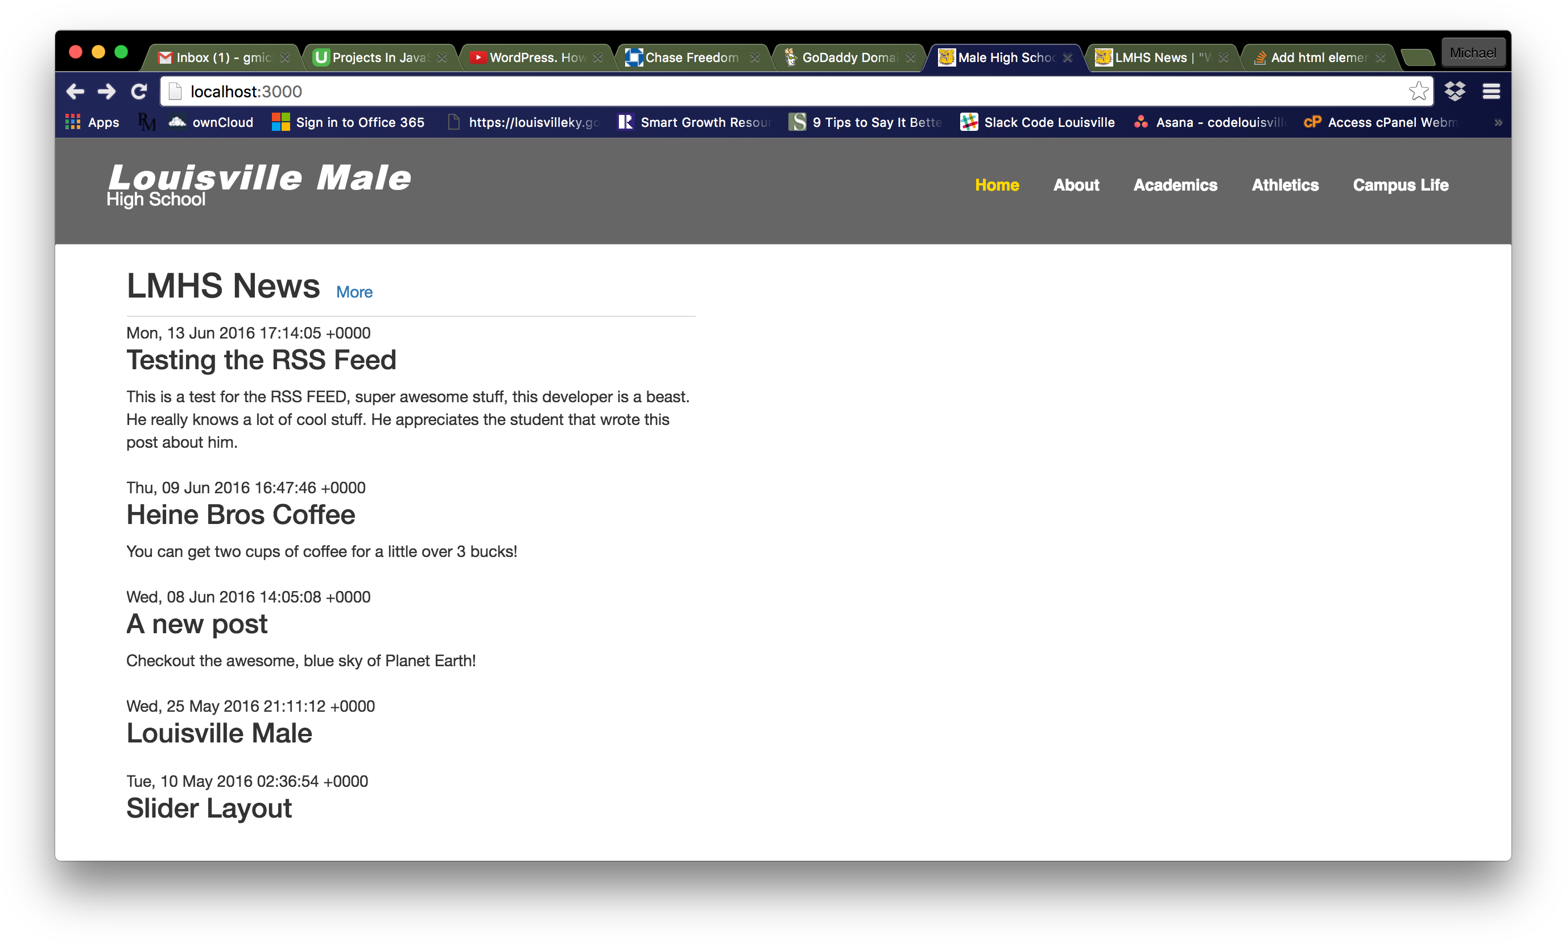
Task: Click the More link beside LMHS News
Action: [354, 292]
